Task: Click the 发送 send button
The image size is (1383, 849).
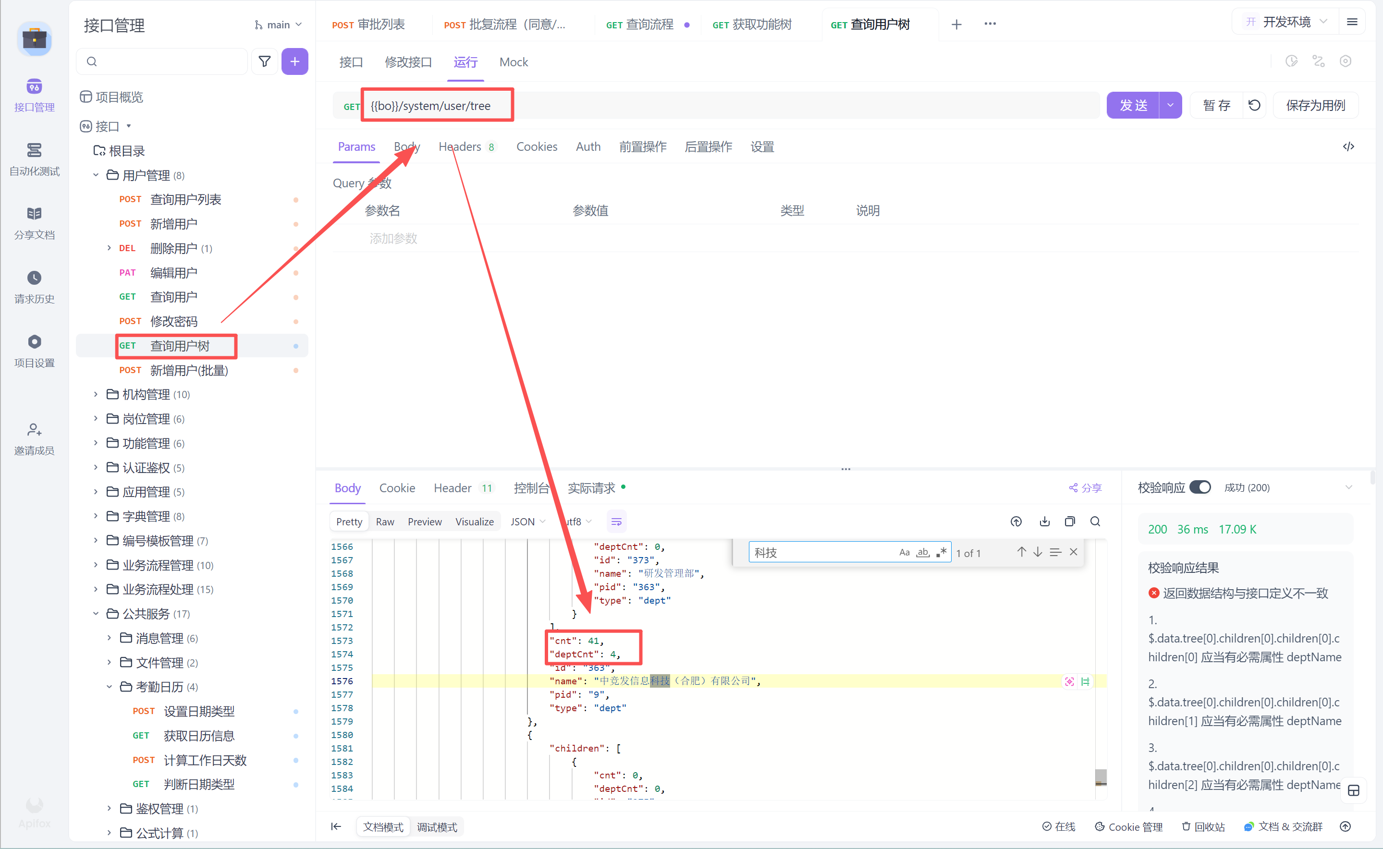Action: tap(1132, 106)
